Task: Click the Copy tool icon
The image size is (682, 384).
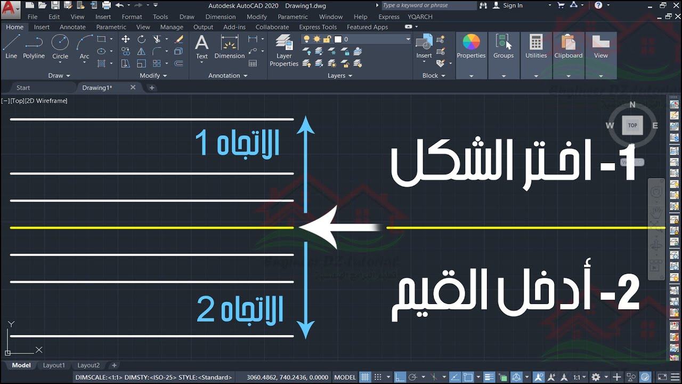Action: coord(126,51)
